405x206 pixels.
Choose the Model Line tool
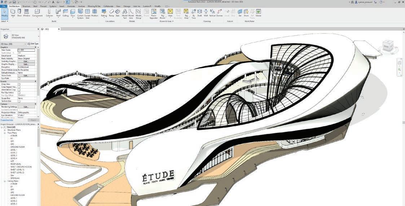131,14
